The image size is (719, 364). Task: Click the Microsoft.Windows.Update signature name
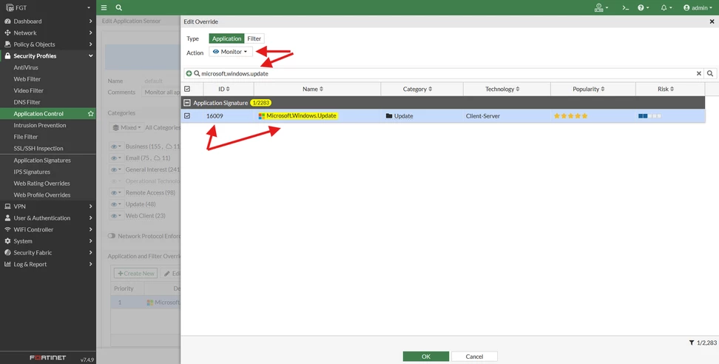[x=302, y=116]
